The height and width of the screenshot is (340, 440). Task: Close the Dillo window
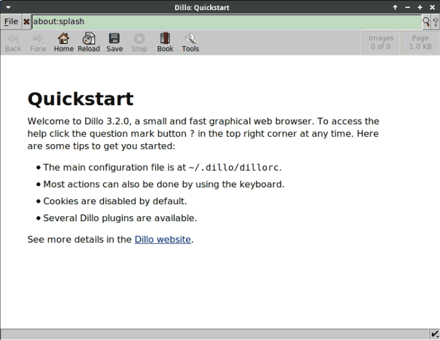[x=432, y=7]
